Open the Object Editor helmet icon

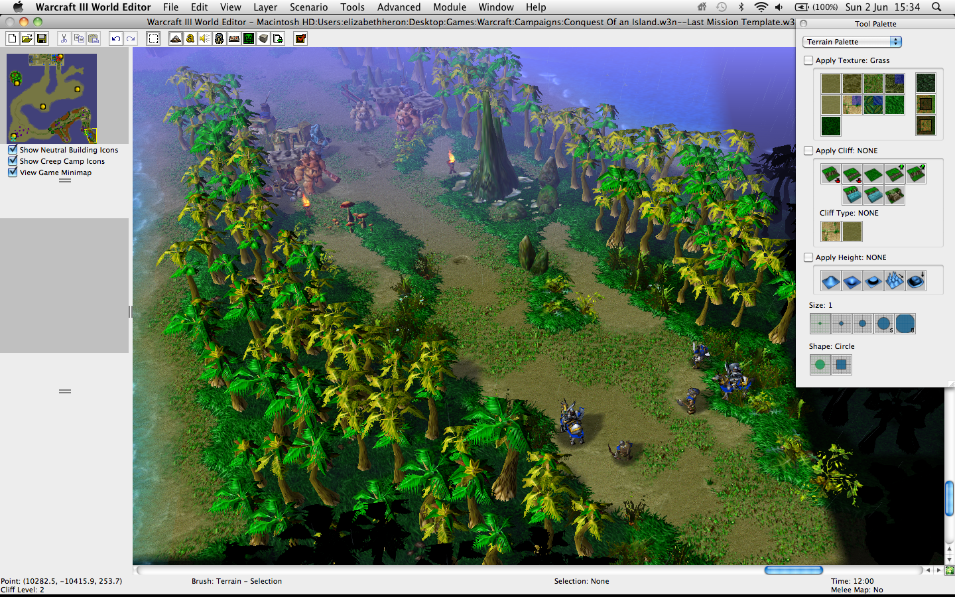pyautogui.click(x=220, y=38)
